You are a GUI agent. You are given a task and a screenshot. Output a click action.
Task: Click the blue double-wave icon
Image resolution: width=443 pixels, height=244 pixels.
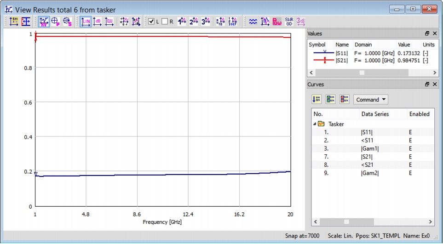click(253, 22)
